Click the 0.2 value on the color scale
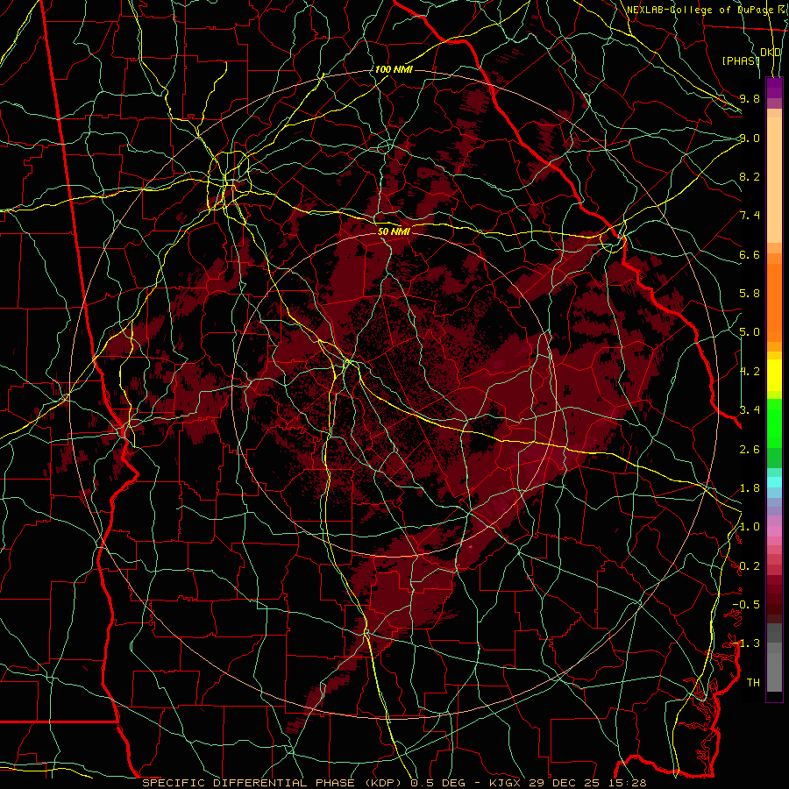 click(x=750, y=566)
